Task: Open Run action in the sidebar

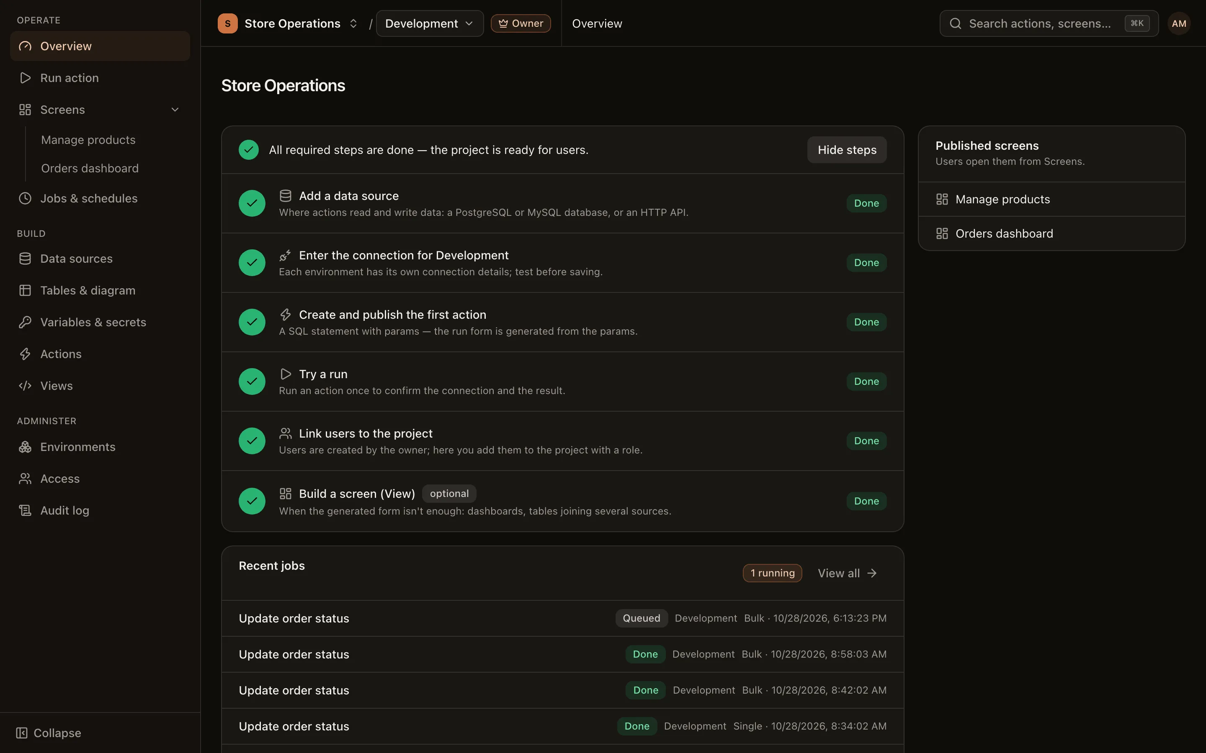Action: tap(100, 78)
